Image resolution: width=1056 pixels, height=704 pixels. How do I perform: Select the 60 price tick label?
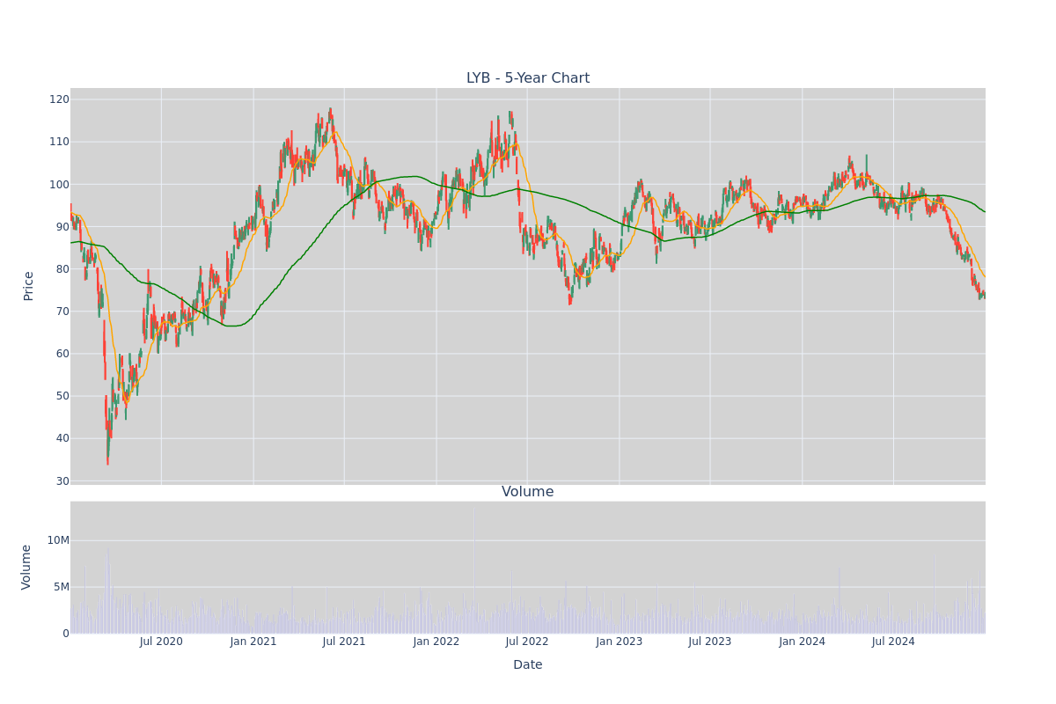pos(62,354)
